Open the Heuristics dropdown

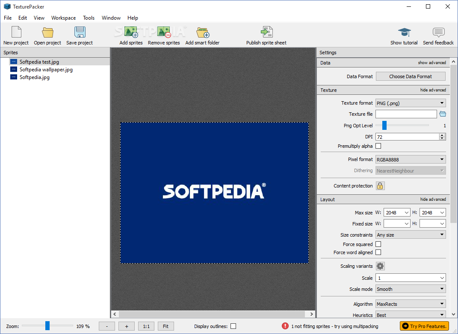click(x=411, y=315)
